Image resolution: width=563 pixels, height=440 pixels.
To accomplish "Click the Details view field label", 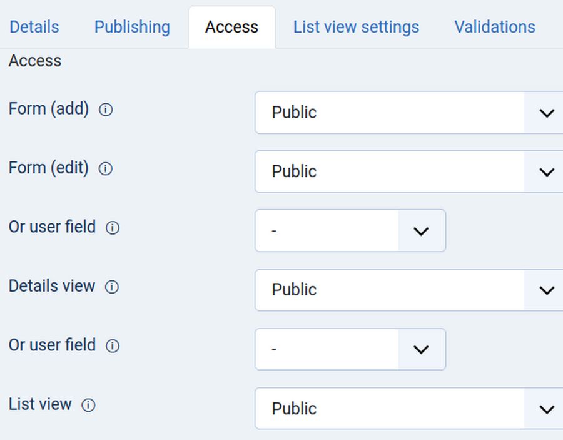I will (x=52, y=286).
